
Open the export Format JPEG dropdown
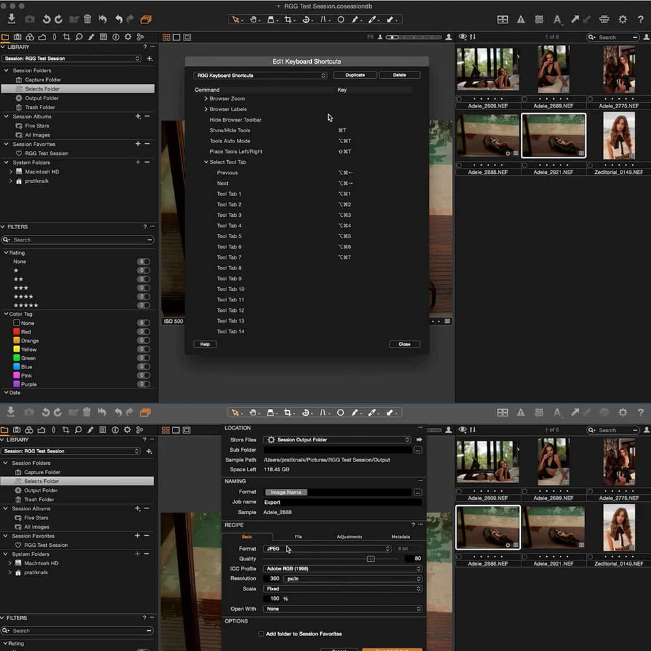point(325,549)
